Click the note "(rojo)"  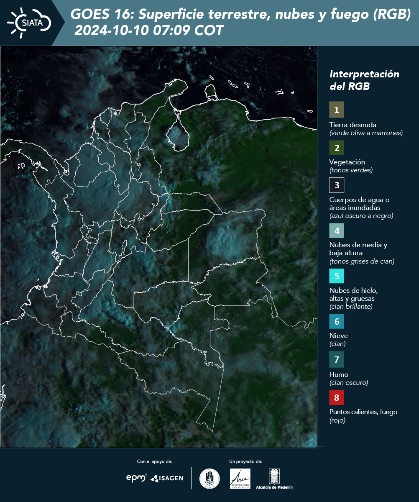[x=337, y=420]
